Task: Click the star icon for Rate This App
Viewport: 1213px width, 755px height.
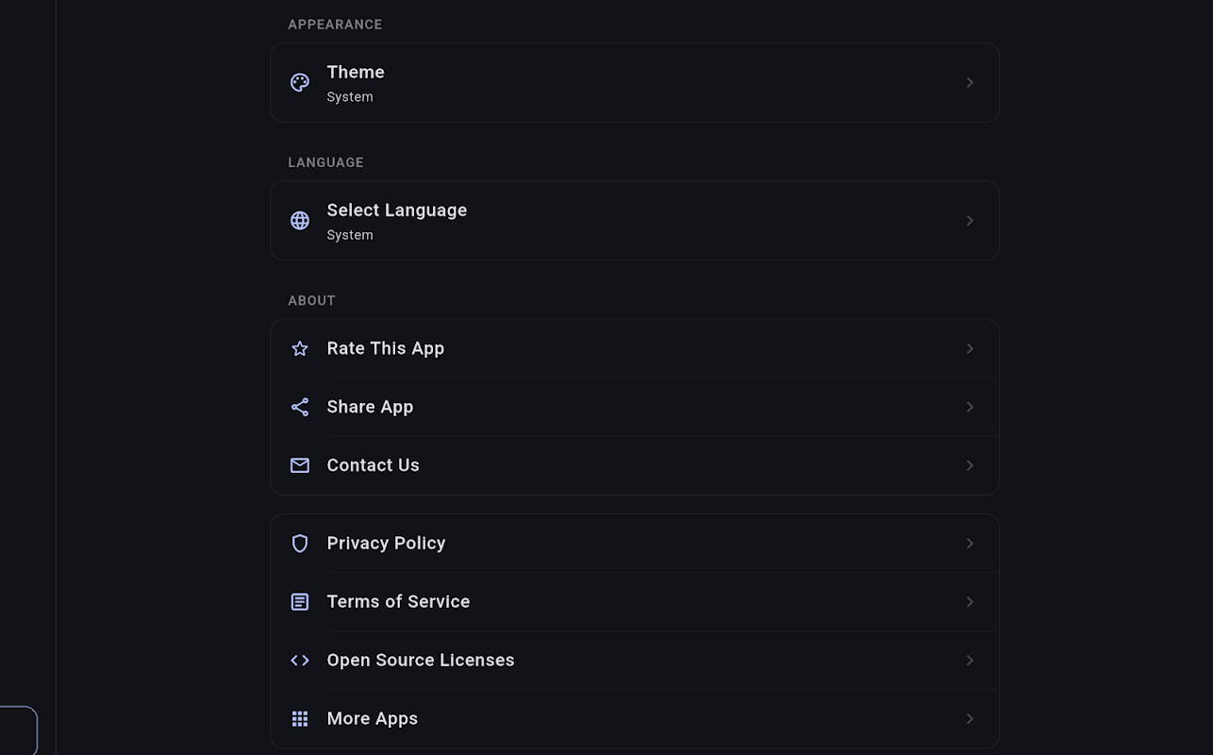Action: [300, 349]
